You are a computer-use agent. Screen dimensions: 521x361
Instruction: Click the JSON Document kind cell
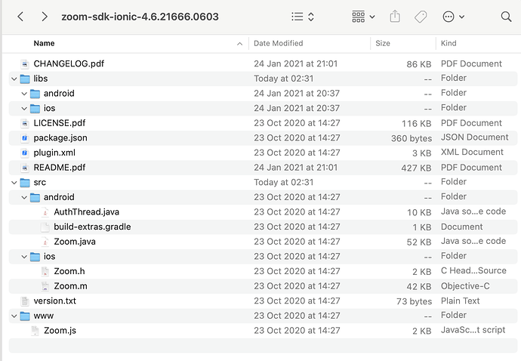click(x=474, y=137)
